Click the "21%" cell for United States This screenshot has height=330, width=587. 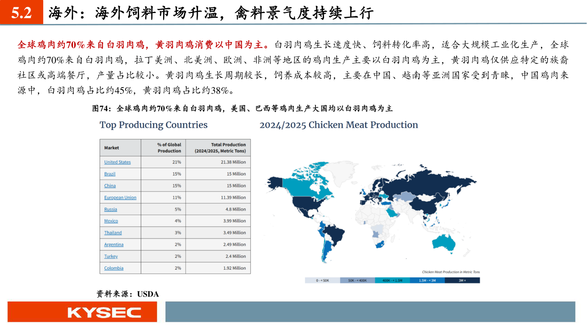pyautogui.click(x=163, y=162)
